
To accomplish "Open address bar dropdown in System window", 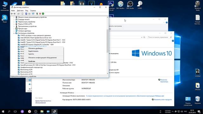I will click(x=141, y=37).
